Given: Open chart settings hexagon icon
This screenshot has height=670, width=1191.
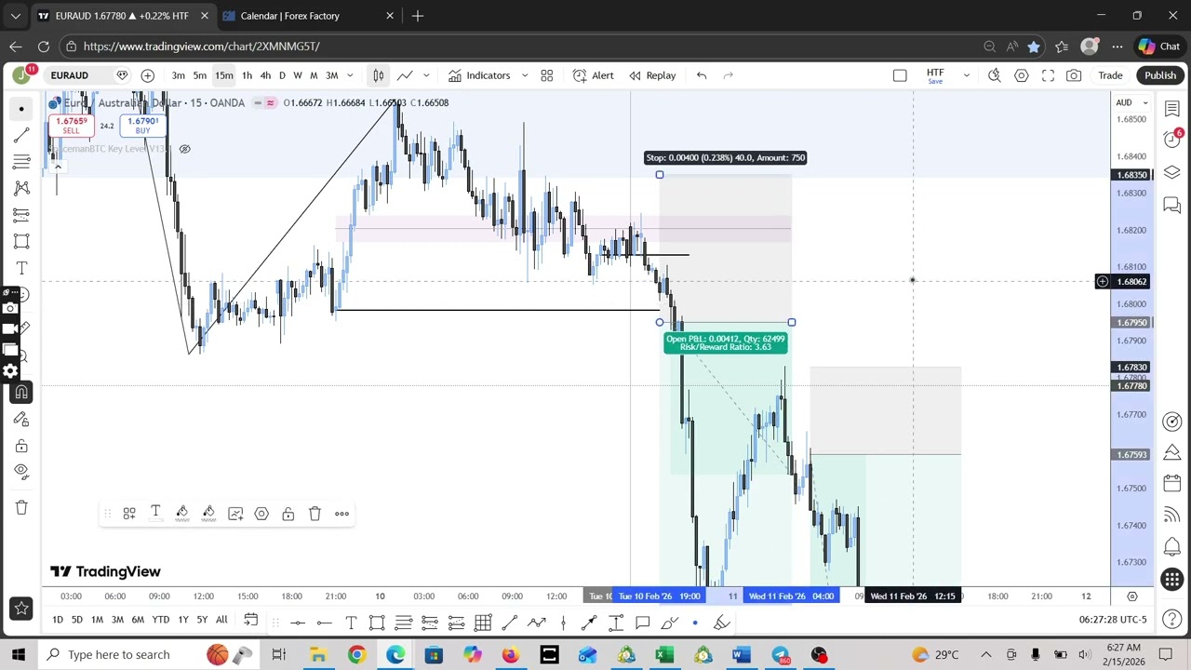Looking at the screenshot, I should tap(1022, 75).
